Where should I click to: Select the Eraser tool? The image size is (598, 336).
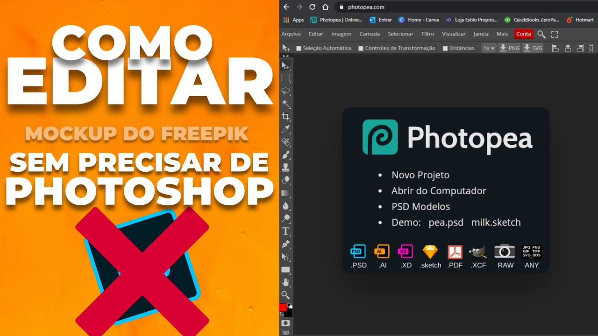[285, 180]
